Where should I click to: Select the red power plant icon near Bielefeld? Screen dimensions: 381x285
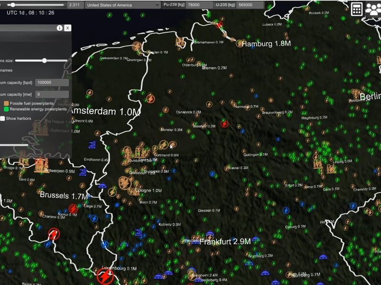coord(224,124)
